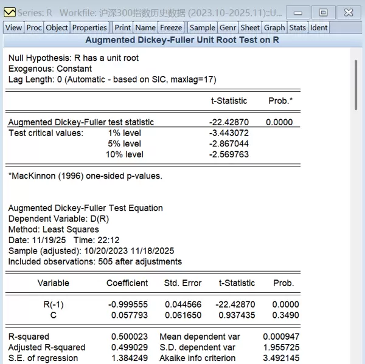Show descriptive Stats for series
Image resolution: width=365 pixels, height=364 pixels.
point(297,27)
